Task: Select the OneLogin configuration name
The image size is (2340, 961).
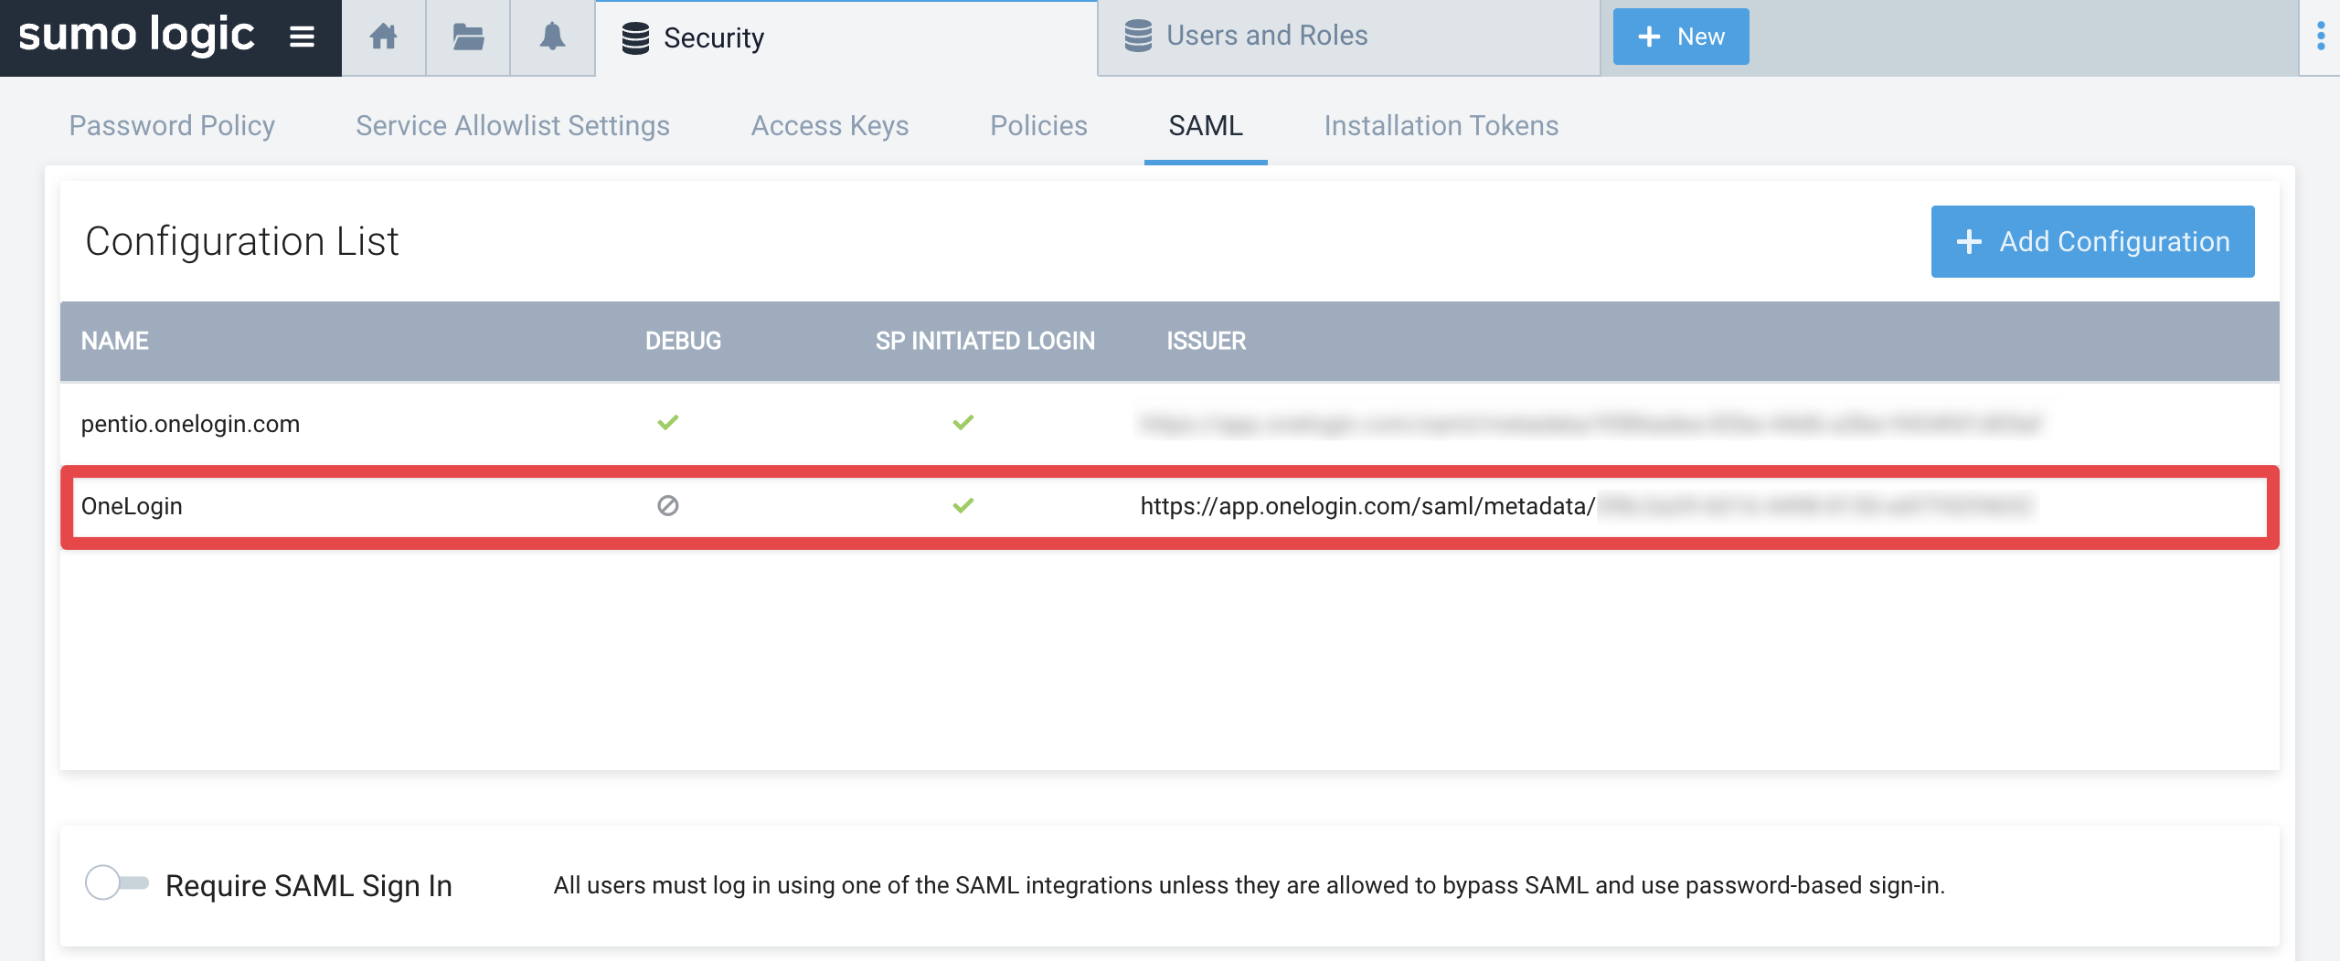Action: [132, 506]
